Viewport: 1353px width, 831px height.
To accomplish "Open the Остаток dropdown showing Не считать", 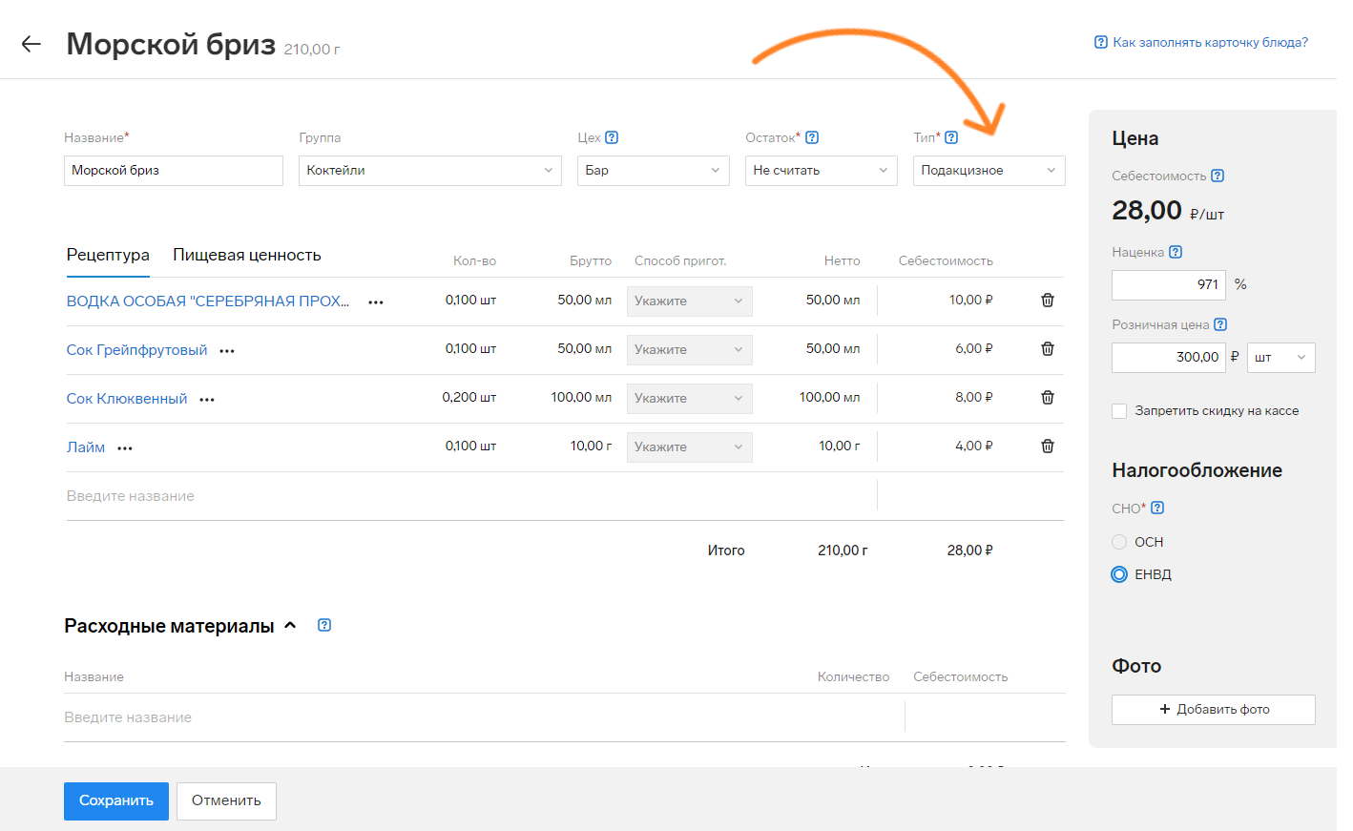I will pos(822,171).
